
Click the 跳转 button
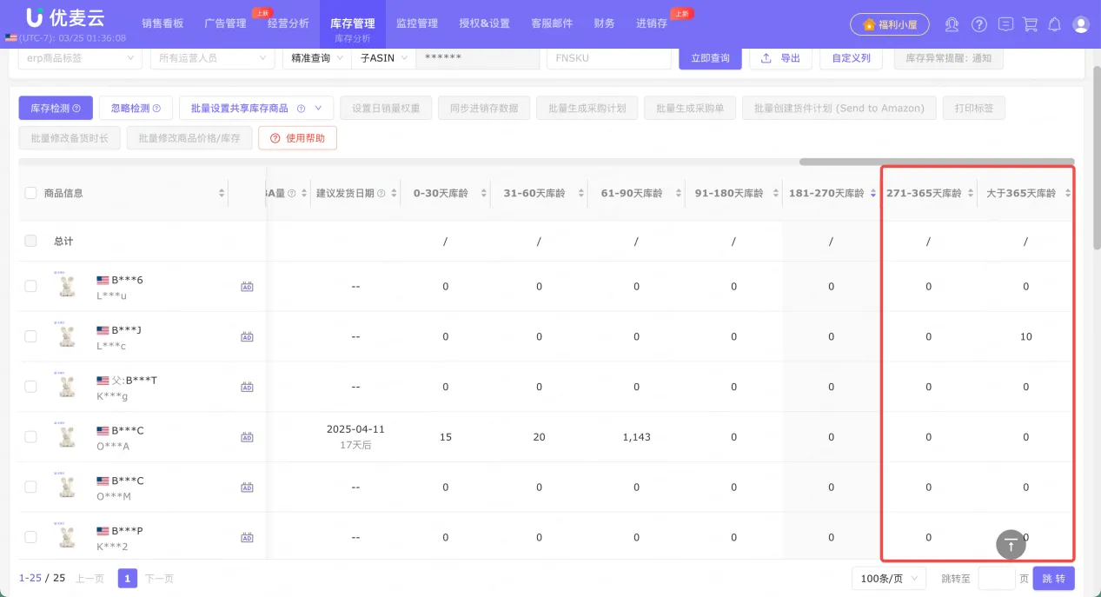pyautogui.click(x=1053, y=578)
